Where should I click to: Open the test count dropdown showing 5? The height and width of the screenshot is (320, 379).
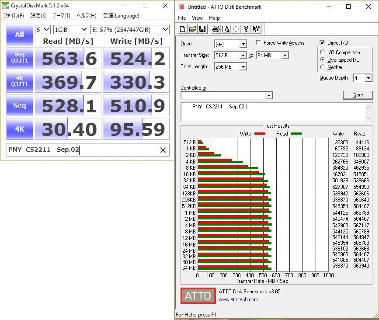point(43,30)
